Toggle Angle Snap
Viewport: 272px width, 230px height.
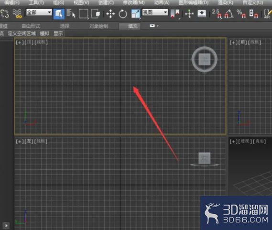pyautogui.click(x=229, y=14)
